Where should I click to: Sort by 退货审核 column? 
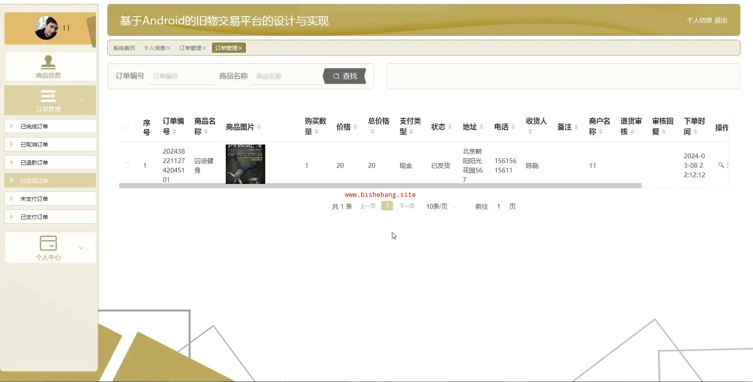point(632,132)
